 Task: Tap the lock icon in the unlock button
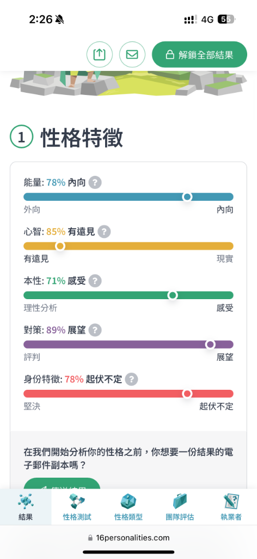169,55
